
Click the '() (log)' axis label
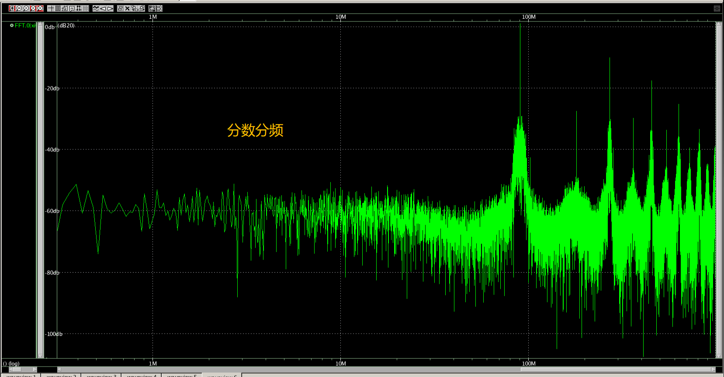tap(11, 363)
